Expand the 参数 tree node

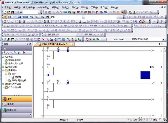[3, 57]
